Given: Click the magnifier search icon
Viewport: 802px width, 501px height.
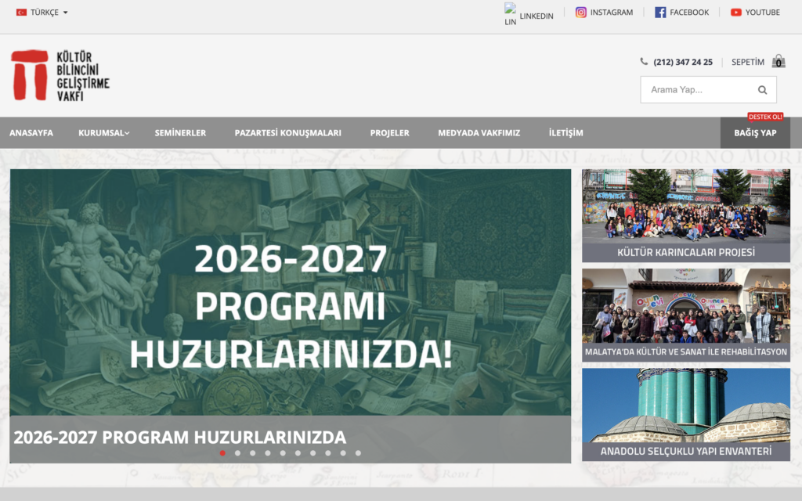Looking at the screenshot, I should [762, 90].
